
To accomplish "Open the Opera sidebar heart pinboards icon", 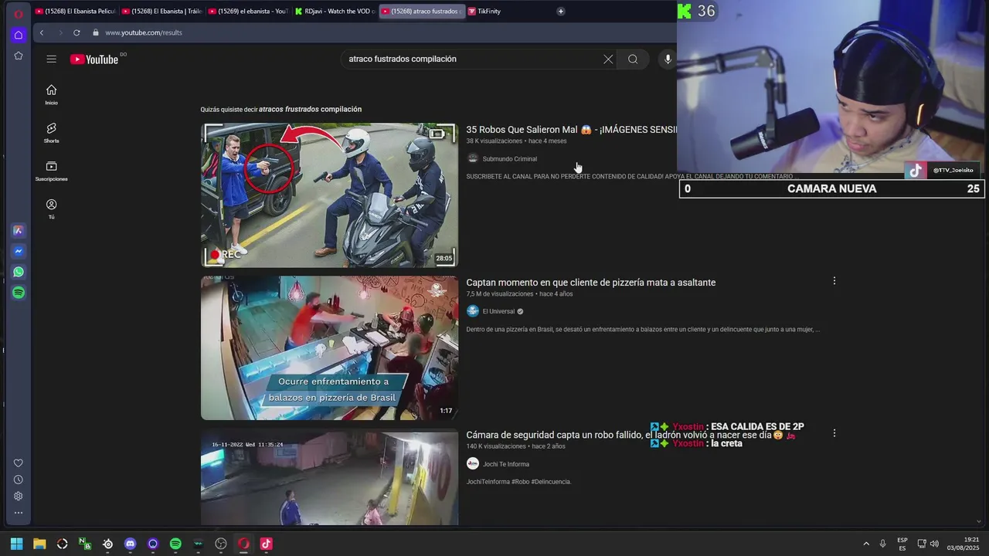I will 19,463.
